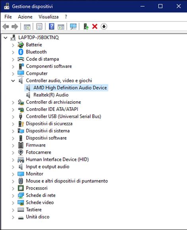The image size is (187, 230).
Task: Click the Update driver toolbar icon
Action: point(86,27)
